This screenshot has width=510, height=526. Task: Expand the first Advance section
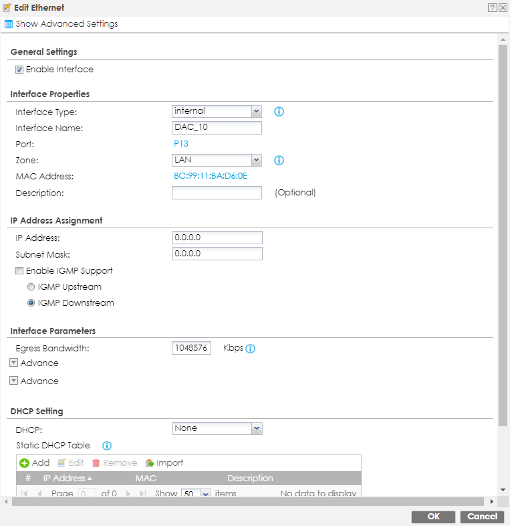[13, 363]
